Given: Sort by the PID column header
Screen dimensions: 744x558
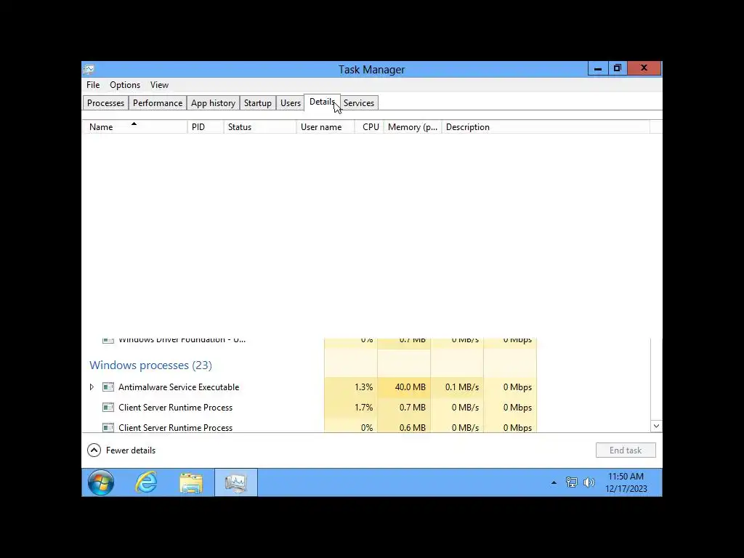Looking at the screenshot, I should tap(206, 126).
